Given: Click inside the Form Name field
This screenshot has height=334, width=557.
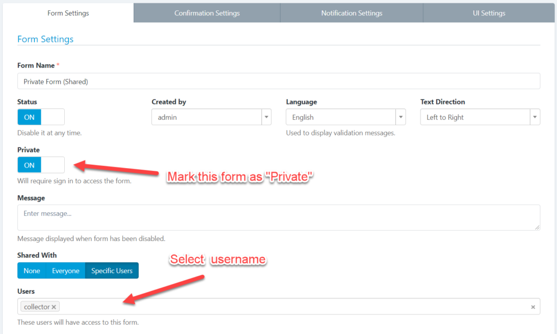Looking at the screenshot, I should tap(218, 81).
